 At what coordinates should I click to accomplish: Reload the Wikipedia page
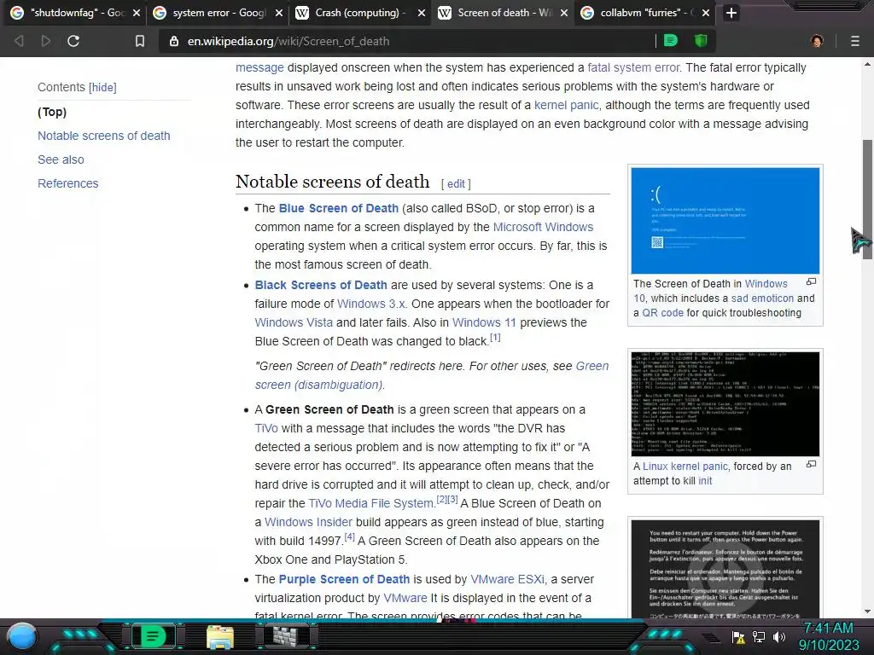(x=73, y=41)
